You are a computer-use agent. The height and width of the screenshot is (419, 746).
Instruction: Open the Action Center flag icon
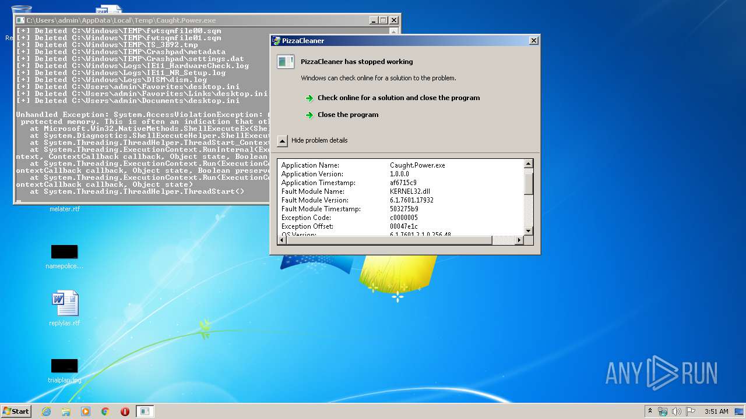(x=691, y=411)
